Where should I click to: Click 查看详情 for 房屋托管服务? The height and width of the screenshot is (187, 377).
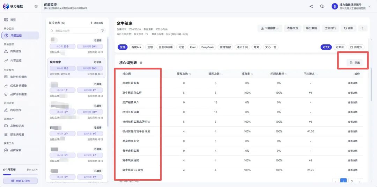(353, 83)
